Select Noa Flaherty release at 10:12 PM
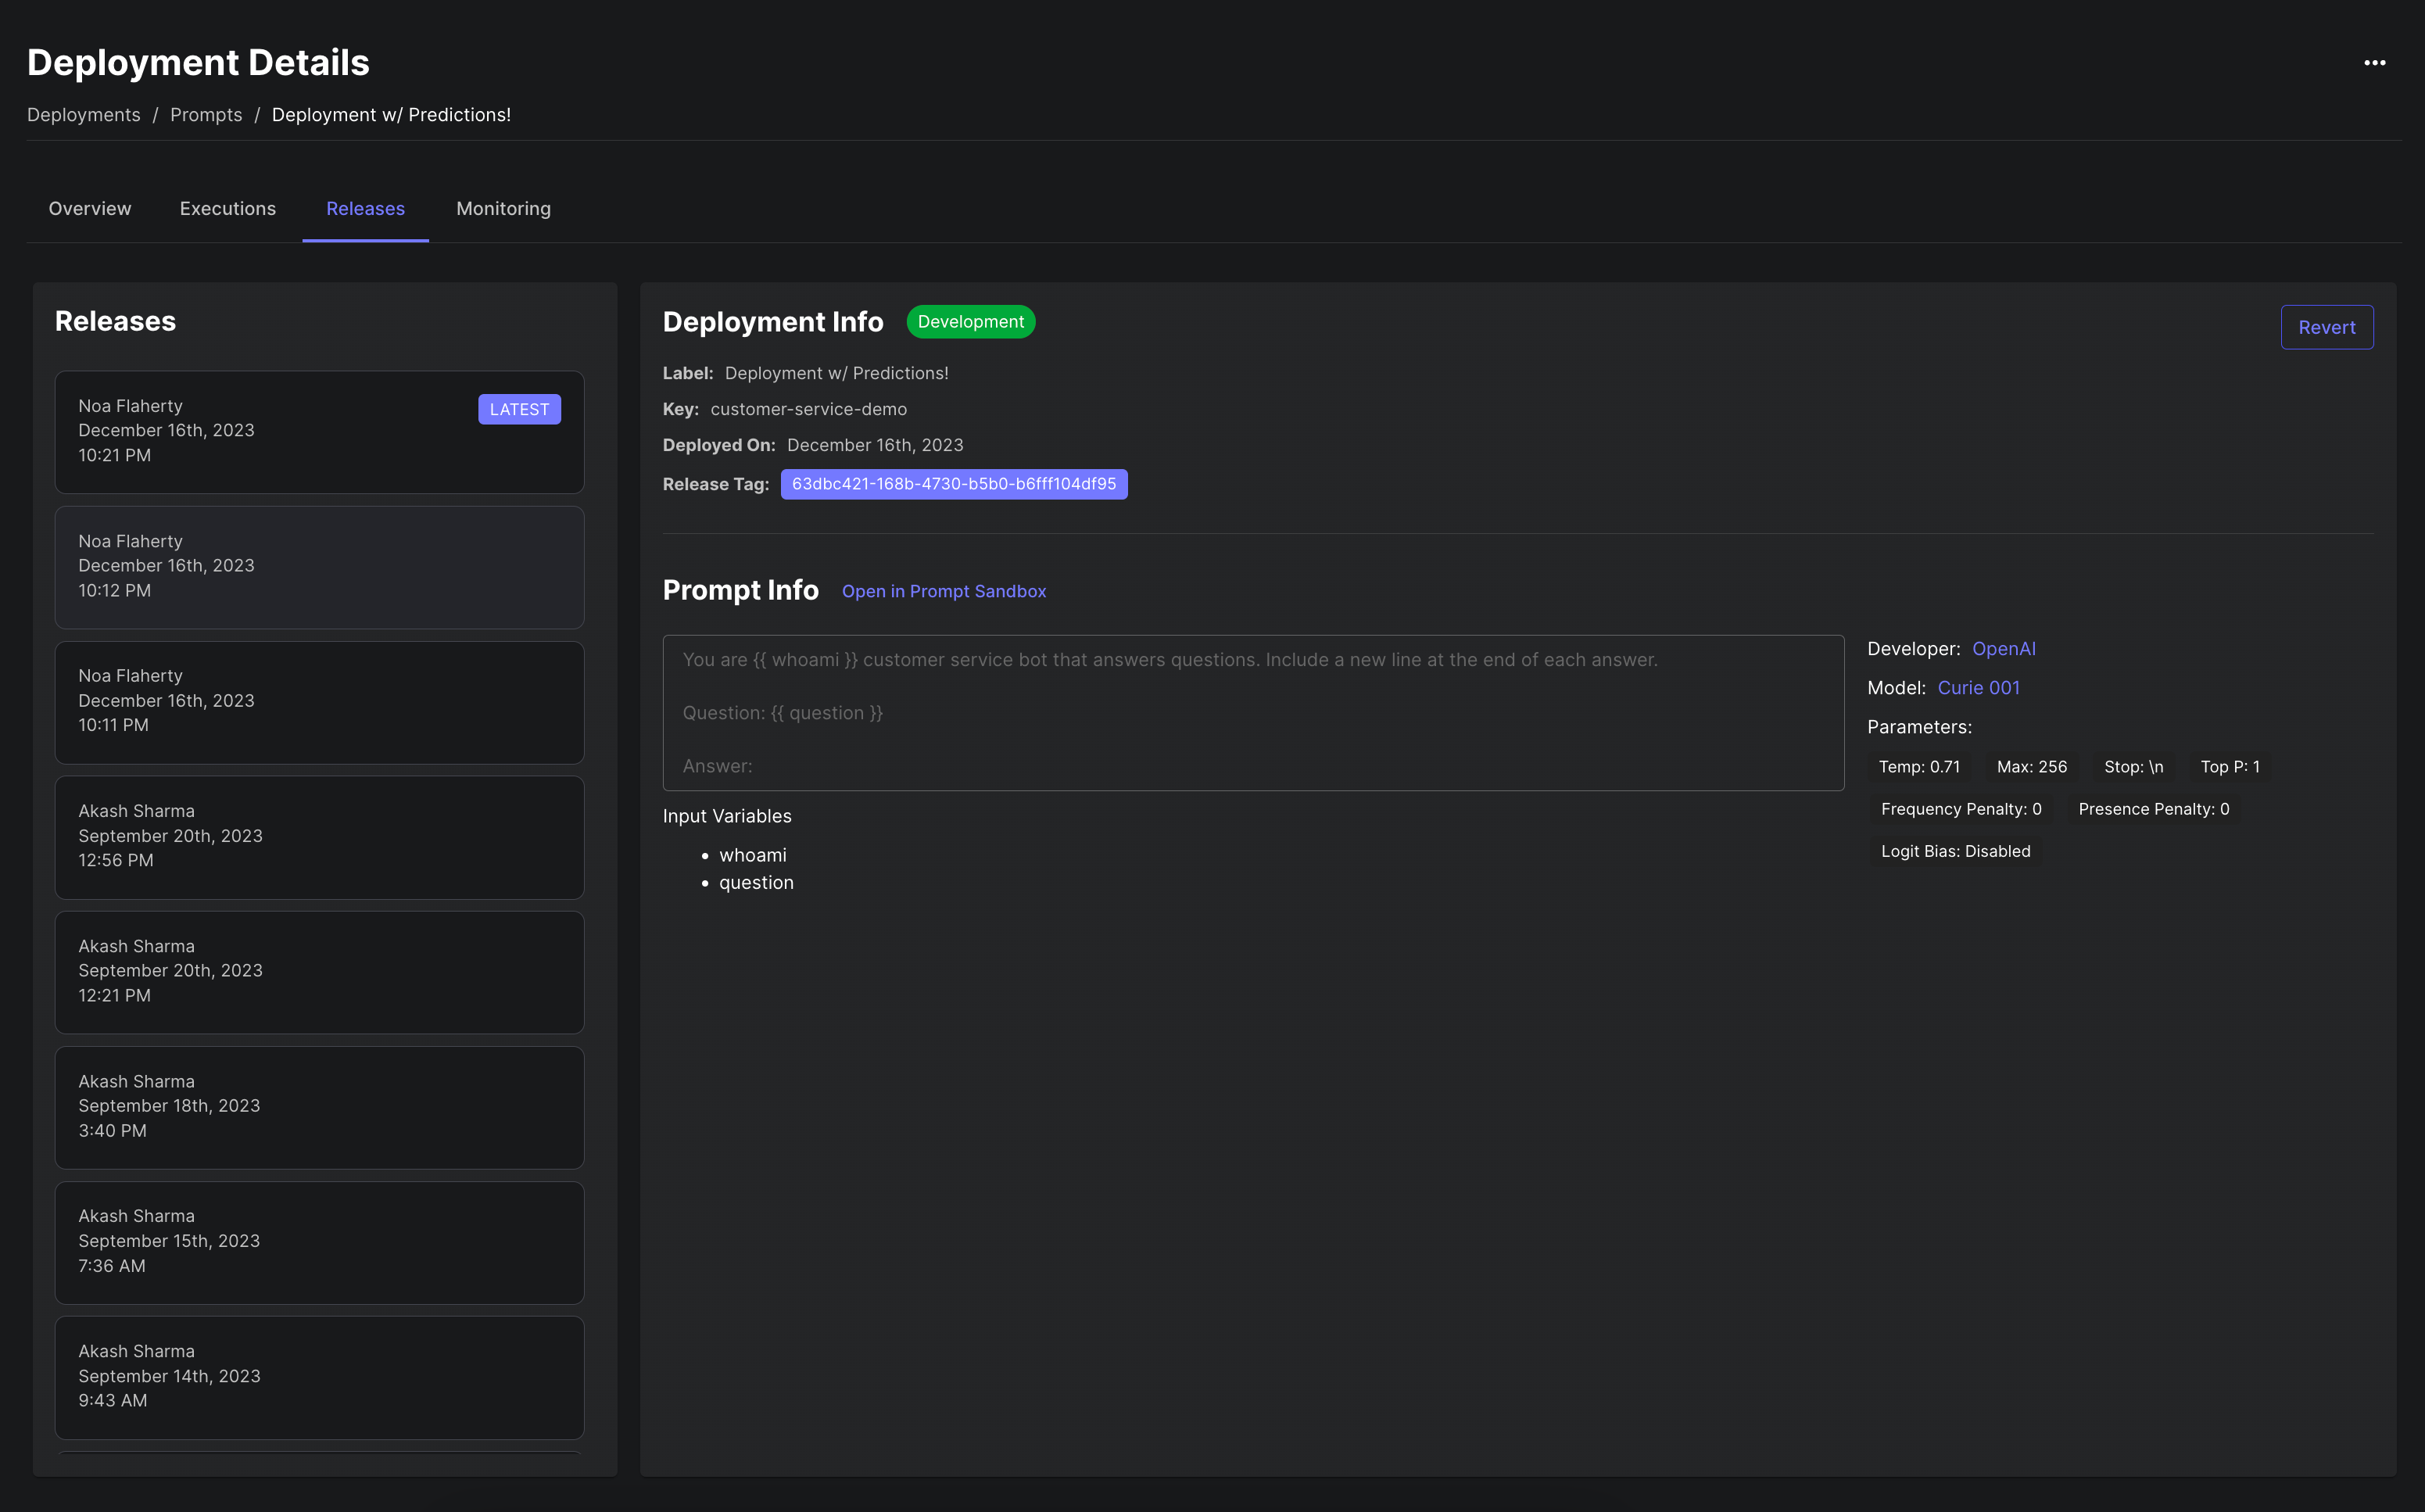 [x=319, y=567]
